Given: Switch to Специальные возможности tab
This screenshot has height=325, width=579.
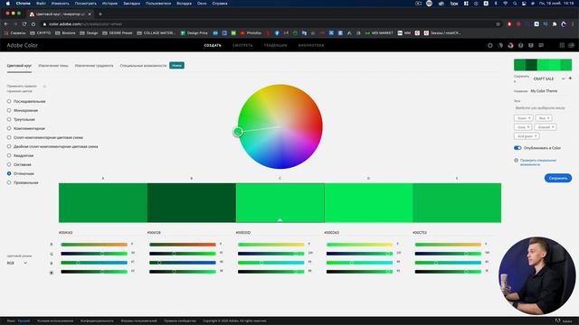Looking at the screenshot, I should coord(143,66).
